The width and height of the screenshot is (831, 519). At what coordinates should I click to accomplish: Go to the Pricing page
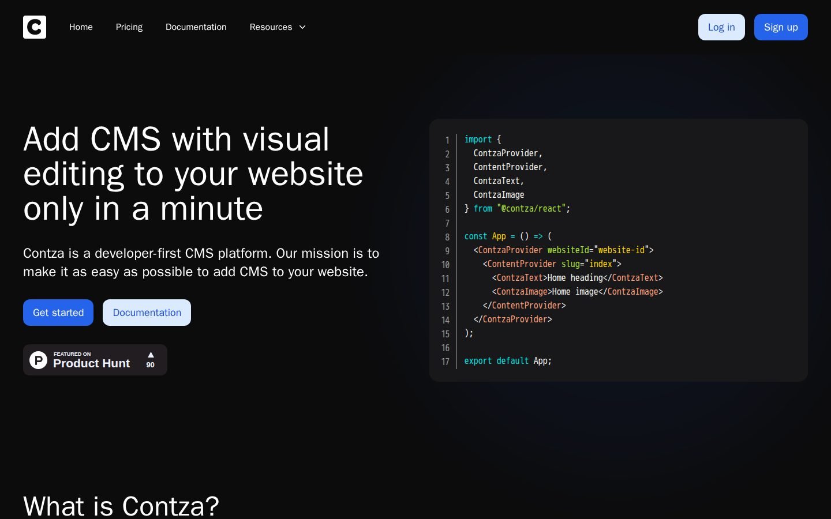tap(129, 27)
